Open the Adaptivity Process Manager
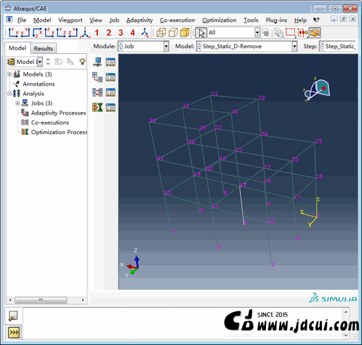This screenshot has width=362, height=345. pyautogui.click(x=111, y=77)
